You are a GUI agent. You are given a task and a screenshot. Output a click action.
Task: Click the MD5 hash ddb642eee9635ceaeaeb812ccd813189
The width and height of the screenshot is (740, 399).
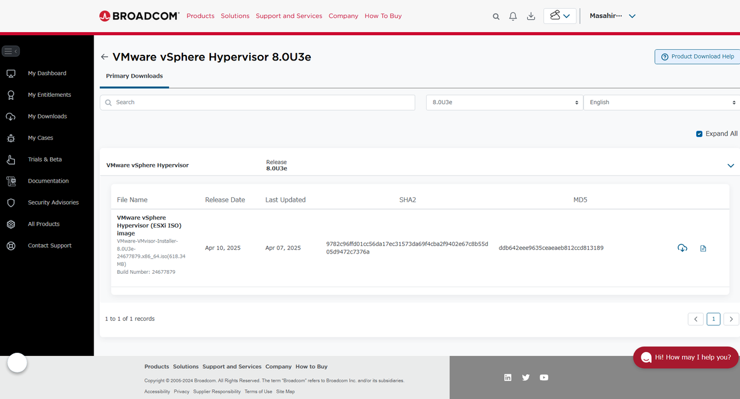pyautogui.click(x=551, y=248)
